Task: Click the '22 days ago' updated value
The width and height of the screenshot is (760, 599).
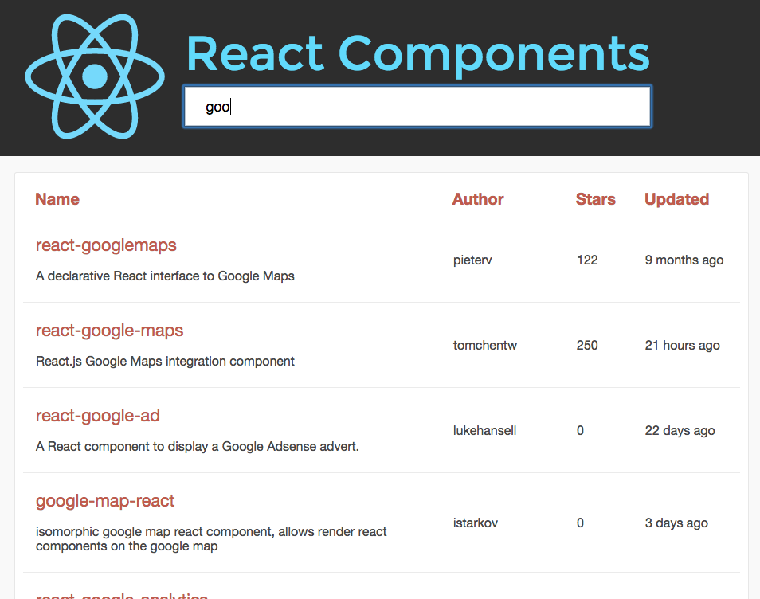Action: coord(680,431)
